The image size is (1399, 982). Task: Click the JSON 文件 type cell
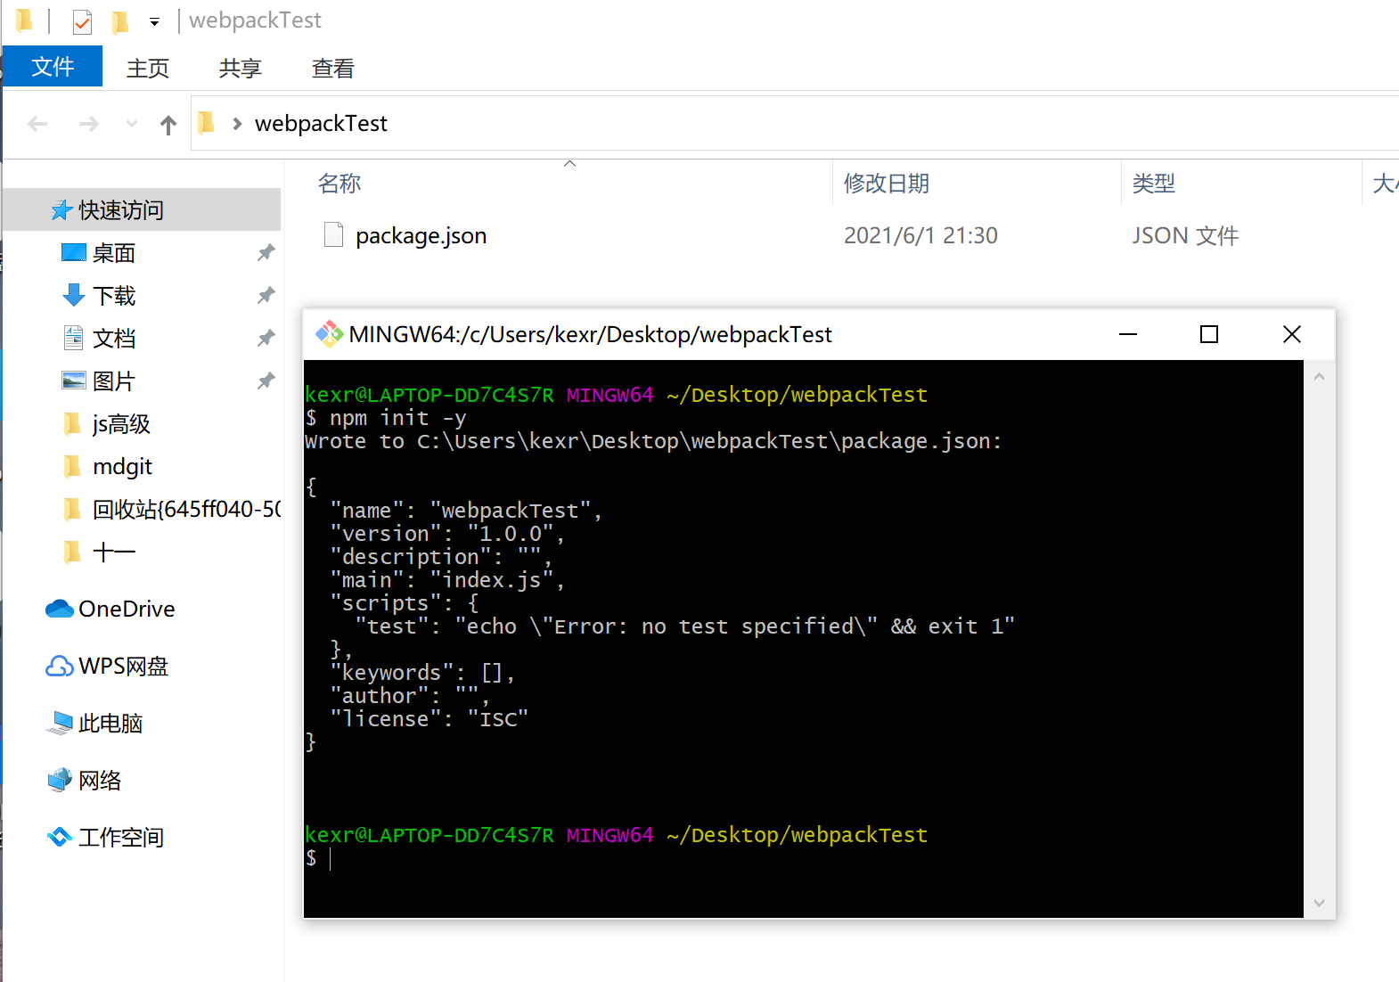(1185, 236)
